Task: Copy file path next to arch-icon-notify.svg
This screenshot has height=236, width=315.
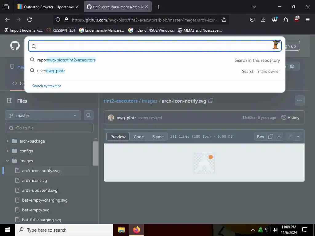Action: pos(211,100)
